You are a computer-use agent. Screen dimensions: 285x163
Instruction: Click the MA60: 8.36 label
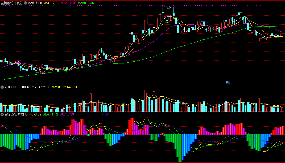tap(86, 3)
